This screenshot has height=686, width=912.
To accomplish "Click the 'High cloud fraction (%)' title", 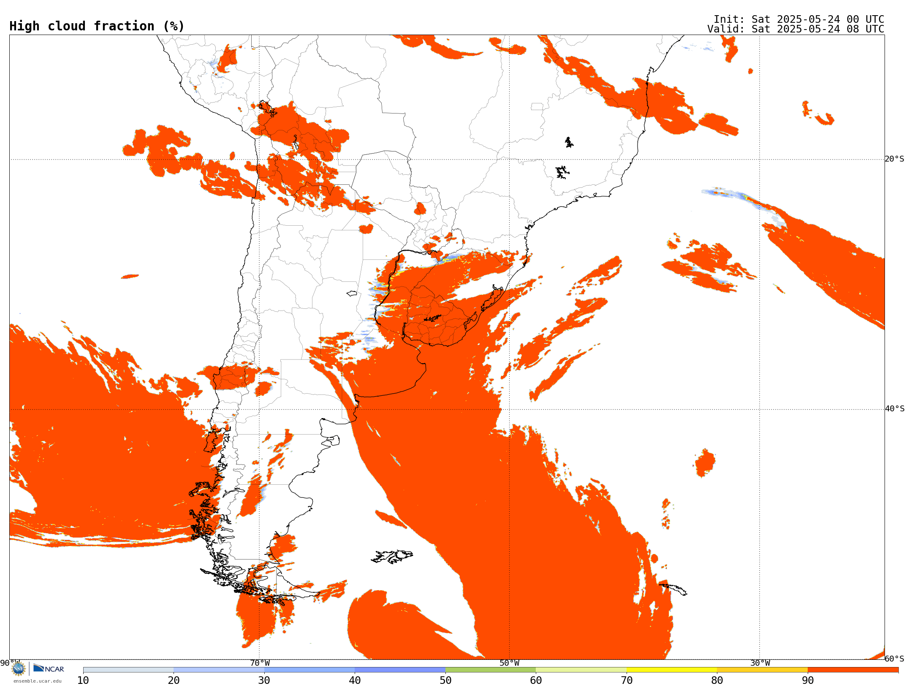I will pyautogui.click(x=97, y=26).
